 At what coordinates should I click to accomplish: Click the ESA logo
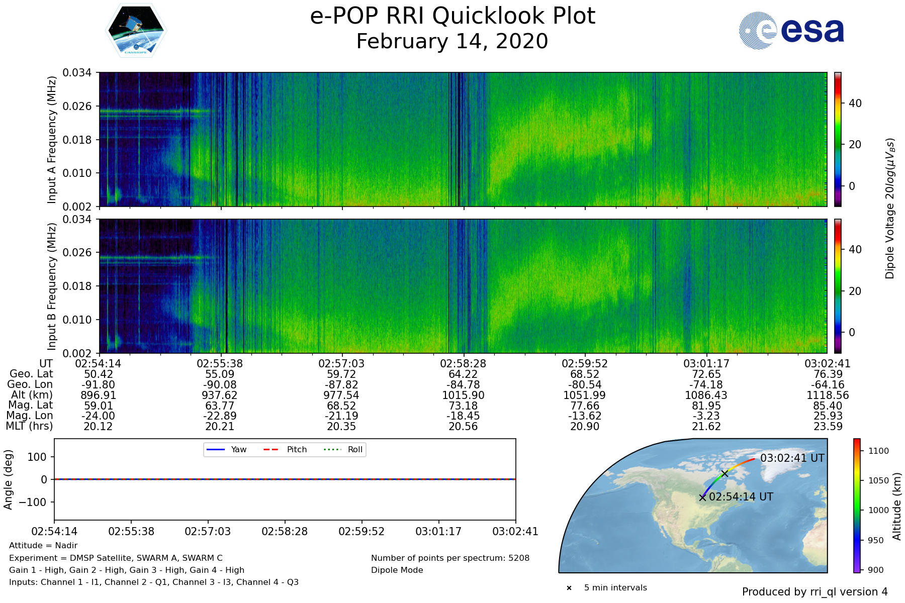click(791, 31)
